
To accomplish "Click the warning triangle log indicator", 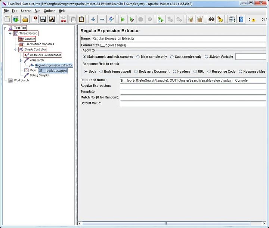I will tap(253, 20).
